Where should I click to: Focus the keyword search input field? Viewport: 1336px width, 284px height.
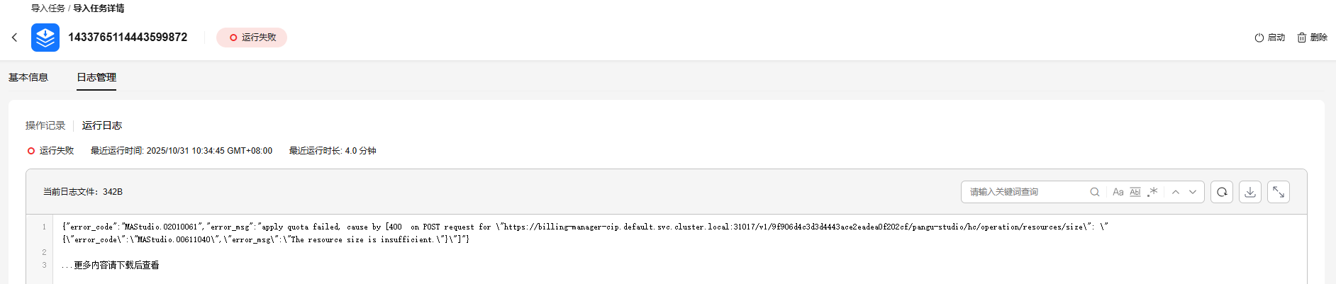tap(1026, 192)
